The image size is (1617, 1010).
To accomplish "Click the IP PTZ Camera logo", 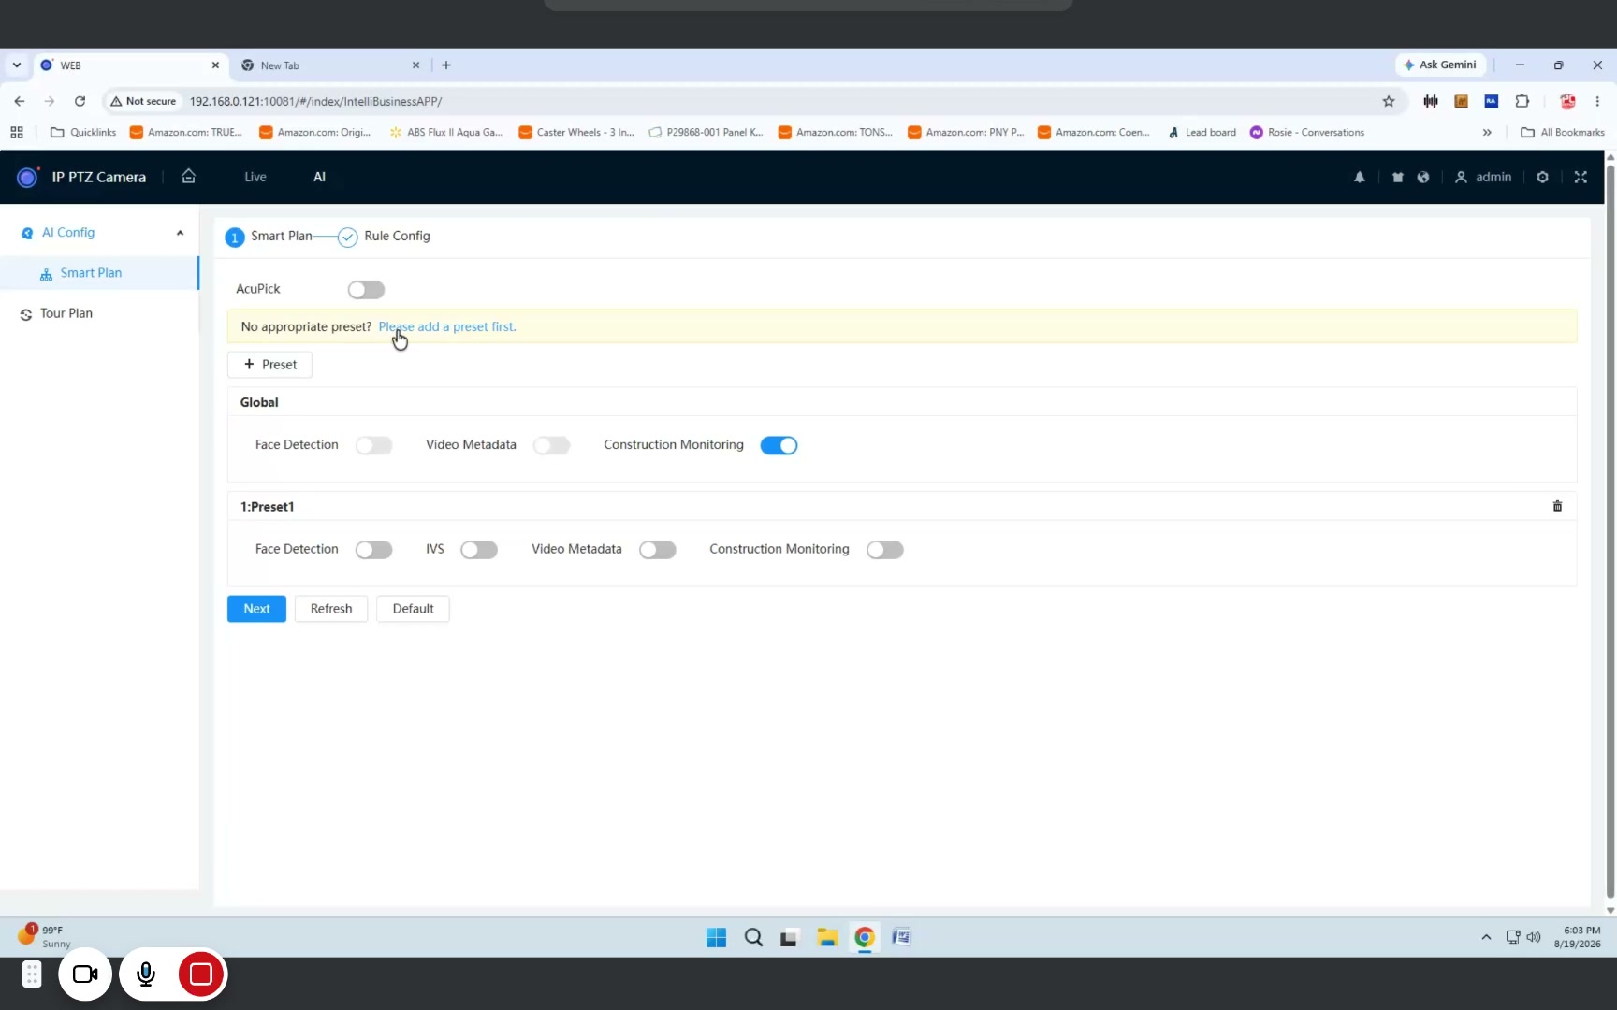I will [27, 177].
